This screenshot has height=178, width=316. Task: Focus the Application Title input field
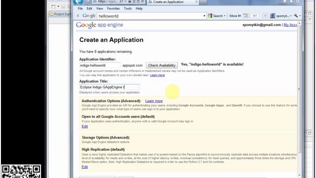click(x=109, y=87)
